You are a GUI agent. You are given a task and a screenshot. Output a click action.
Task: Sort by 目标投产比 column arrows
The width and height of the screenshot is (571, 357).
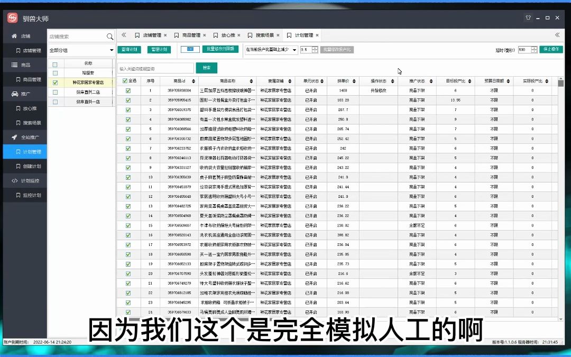(x=470, y=81)
